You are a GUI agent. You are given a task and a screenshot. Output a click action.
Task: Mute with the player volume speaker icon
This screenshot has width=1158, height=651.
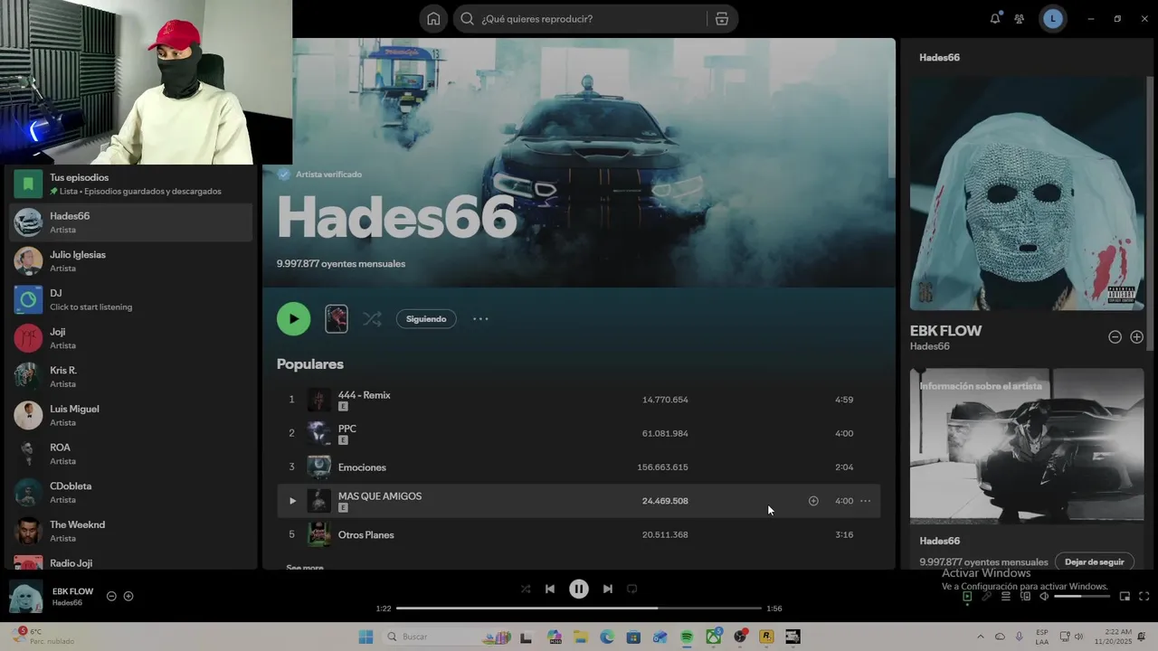coord(1044,597)
